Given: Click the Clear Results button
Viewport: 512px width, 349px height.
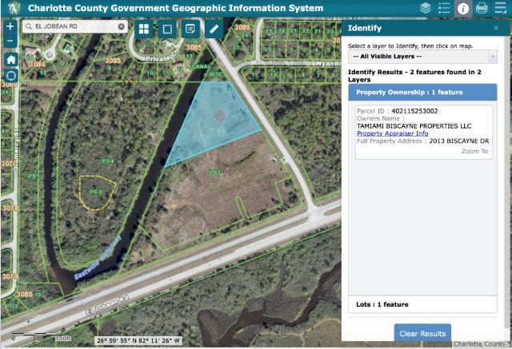Looking at the screenshot, I should tap(422, 333).
